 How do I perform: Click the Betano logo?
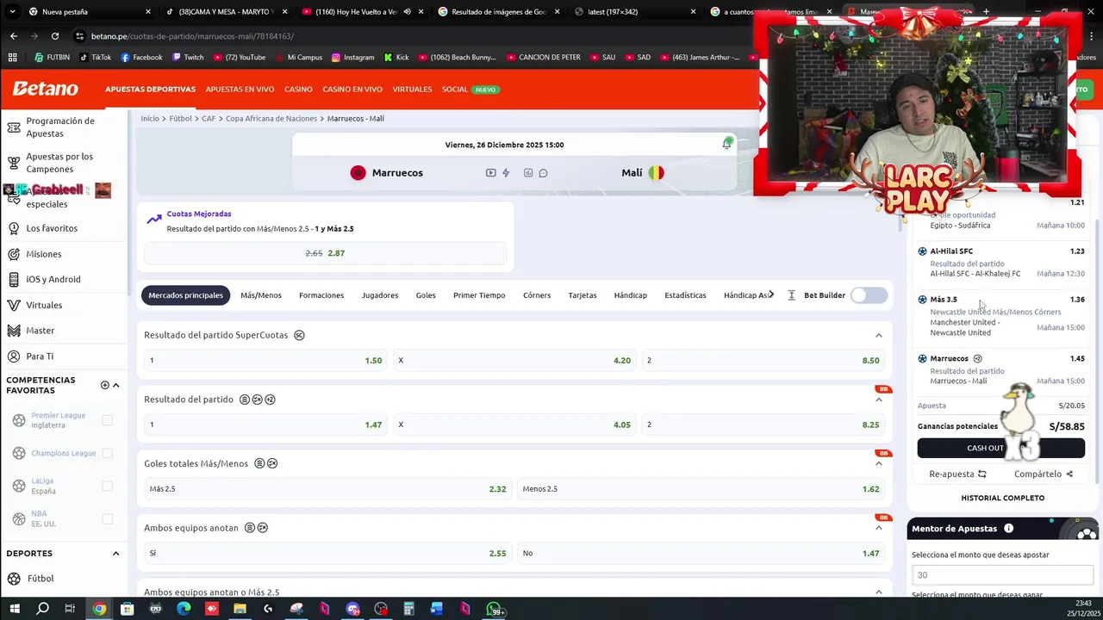pyautogui.click(x=46, y=89)
